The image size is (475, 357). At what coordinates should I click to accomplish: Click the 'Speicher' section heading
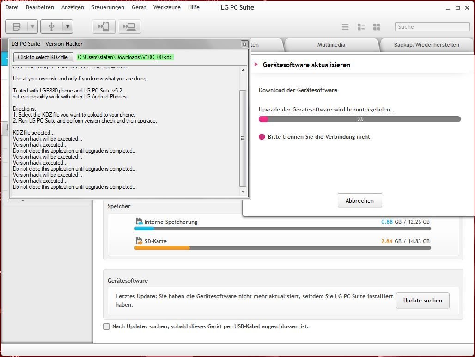click(119, 206)
